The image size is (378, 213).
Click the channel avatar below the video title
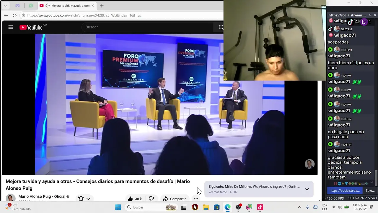11,198
